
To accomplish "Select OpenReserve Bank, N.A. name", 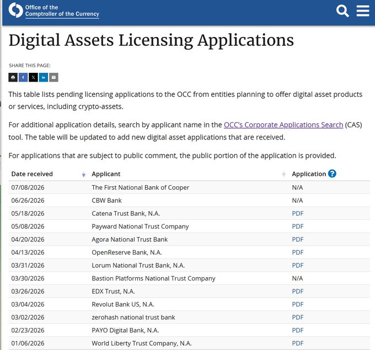I will click(x=127, y=252).
